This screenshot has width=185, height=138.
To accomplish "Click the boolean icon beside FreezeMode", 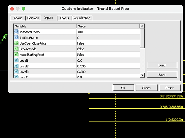I will pos(16,49).
